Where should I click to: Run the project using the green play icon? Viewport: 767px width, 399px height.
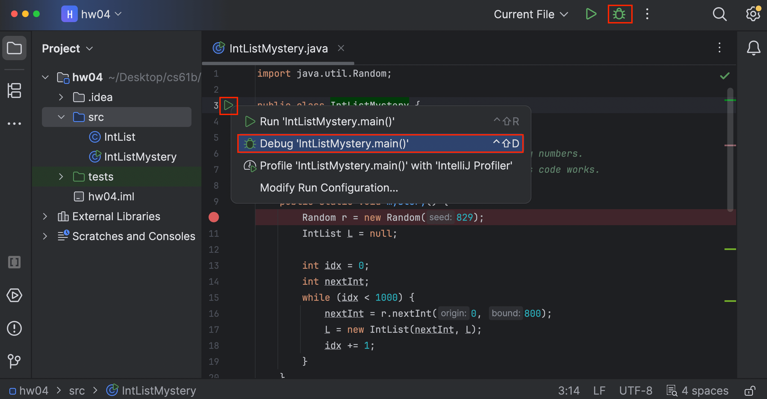(591, 14)
